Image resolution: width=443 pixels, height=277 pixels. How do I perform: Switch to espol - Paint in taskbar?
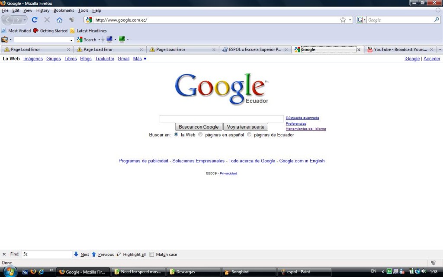pos(304,272)
